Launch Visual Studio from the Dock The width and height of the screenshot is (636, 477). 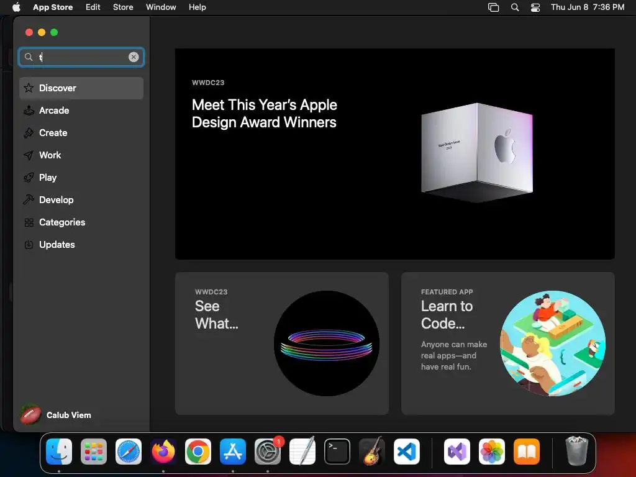pos(457,451)
